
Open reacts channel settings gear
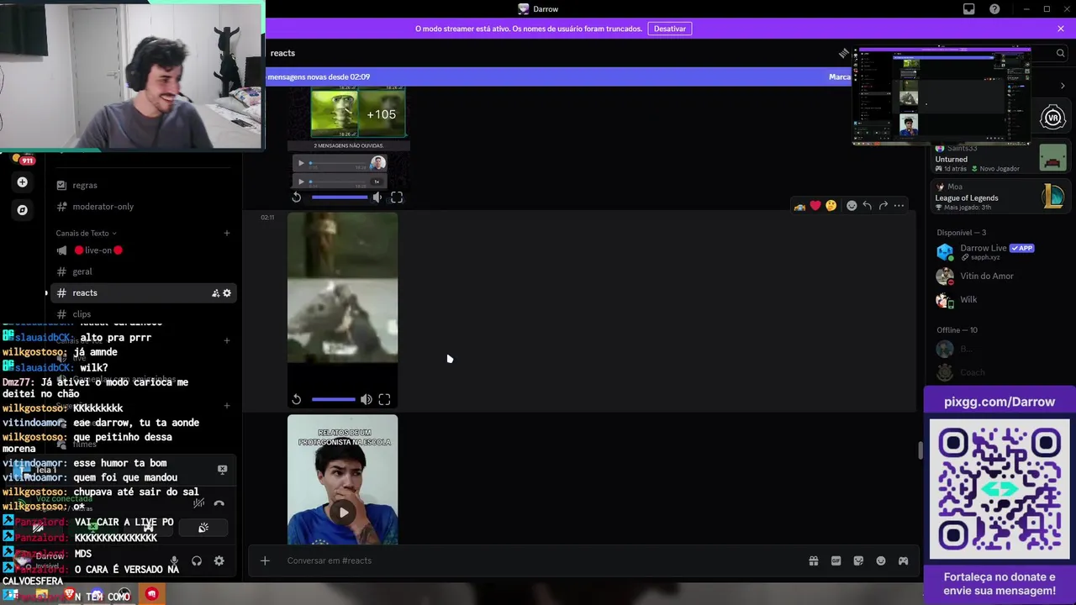tap(227, 293)
